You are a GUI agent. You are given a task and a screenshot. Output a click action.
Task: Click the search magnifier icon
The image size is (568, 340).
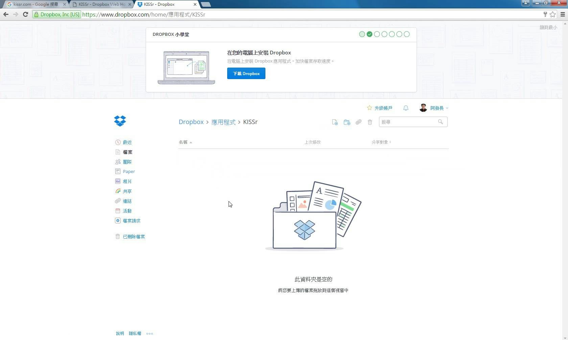(440, 122)
